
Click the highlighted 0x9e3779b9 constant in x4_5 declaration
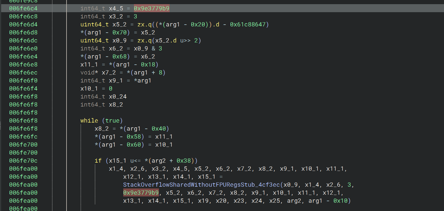(x=151, y=9)
